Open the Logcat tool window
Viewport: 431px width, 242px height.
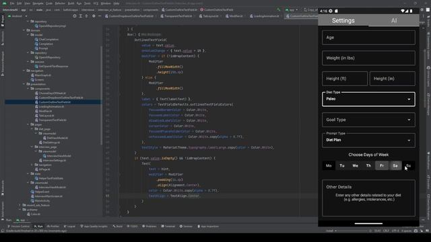coord(69,227)
